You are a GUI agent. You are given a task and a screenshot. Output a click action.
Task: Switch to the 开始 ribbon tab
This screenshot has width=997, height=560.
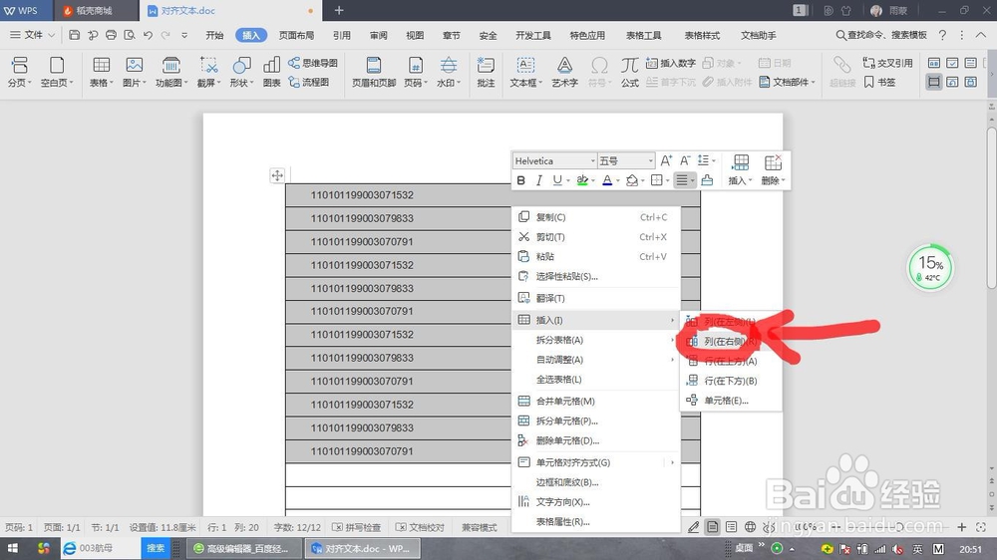tap(214, 35)
